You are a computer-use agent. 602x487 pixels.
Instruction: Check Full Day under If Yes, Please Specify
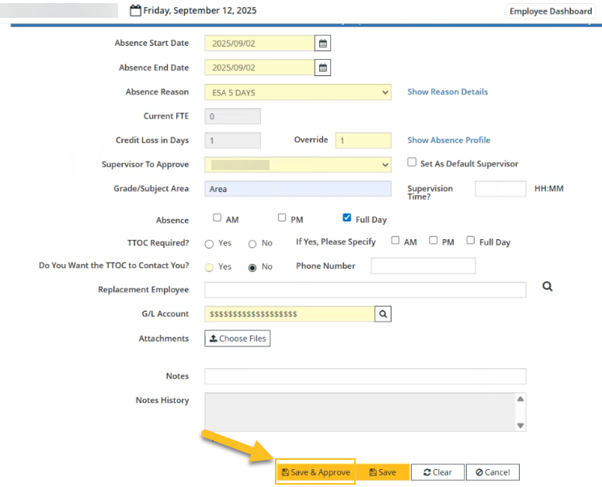[470, 240]
